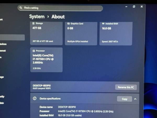Click the Graphics Card icon
Screen dimensions: 157x118
68,24
